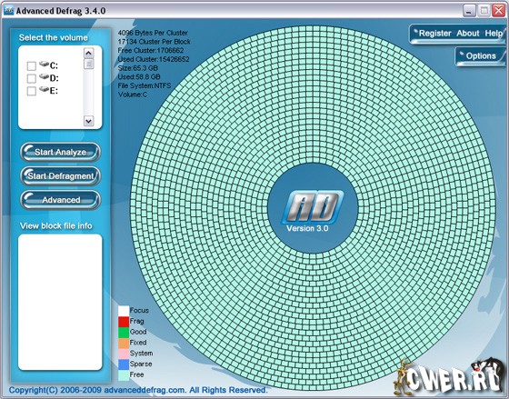Open the Help menu item
This screenshot has width=509, height=399.
click(494, 33)
